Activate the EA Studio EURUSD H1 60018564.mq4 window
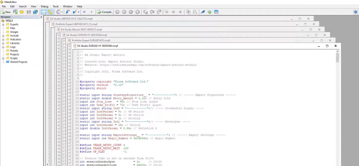 (x=86, y=35)
